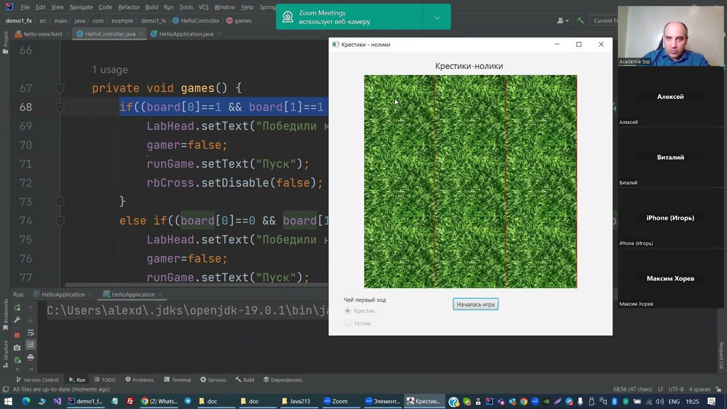Open the VCS menu
This screenshot has height=409, width=727.
coord(203,7)
